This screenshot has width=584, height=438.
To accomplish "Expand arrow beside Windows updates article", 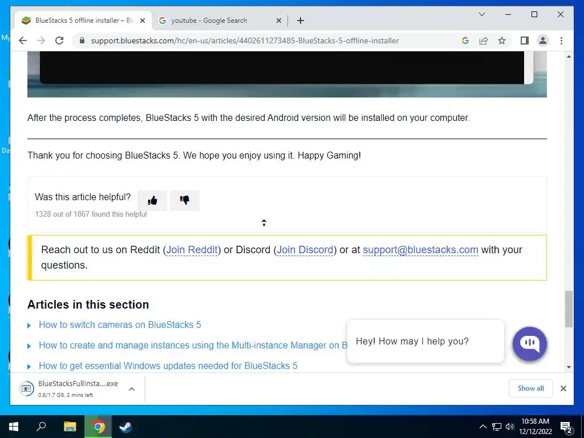I will [29, 367].
